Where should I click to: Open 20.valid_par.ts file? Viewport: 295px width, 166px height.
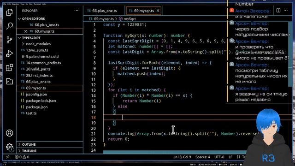50,69
